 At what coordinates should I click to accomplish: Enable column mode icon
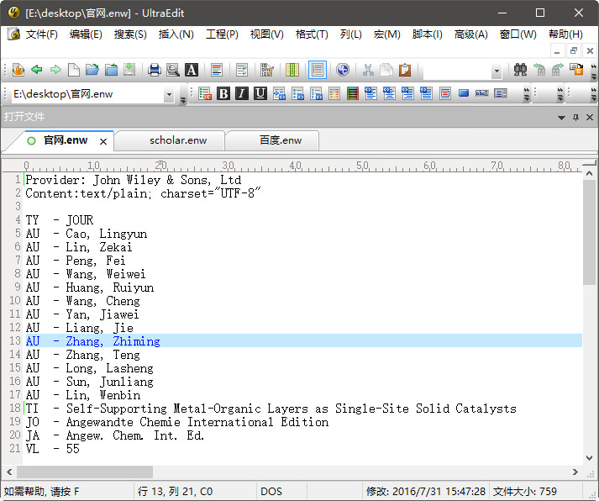(x=292, y=70)
